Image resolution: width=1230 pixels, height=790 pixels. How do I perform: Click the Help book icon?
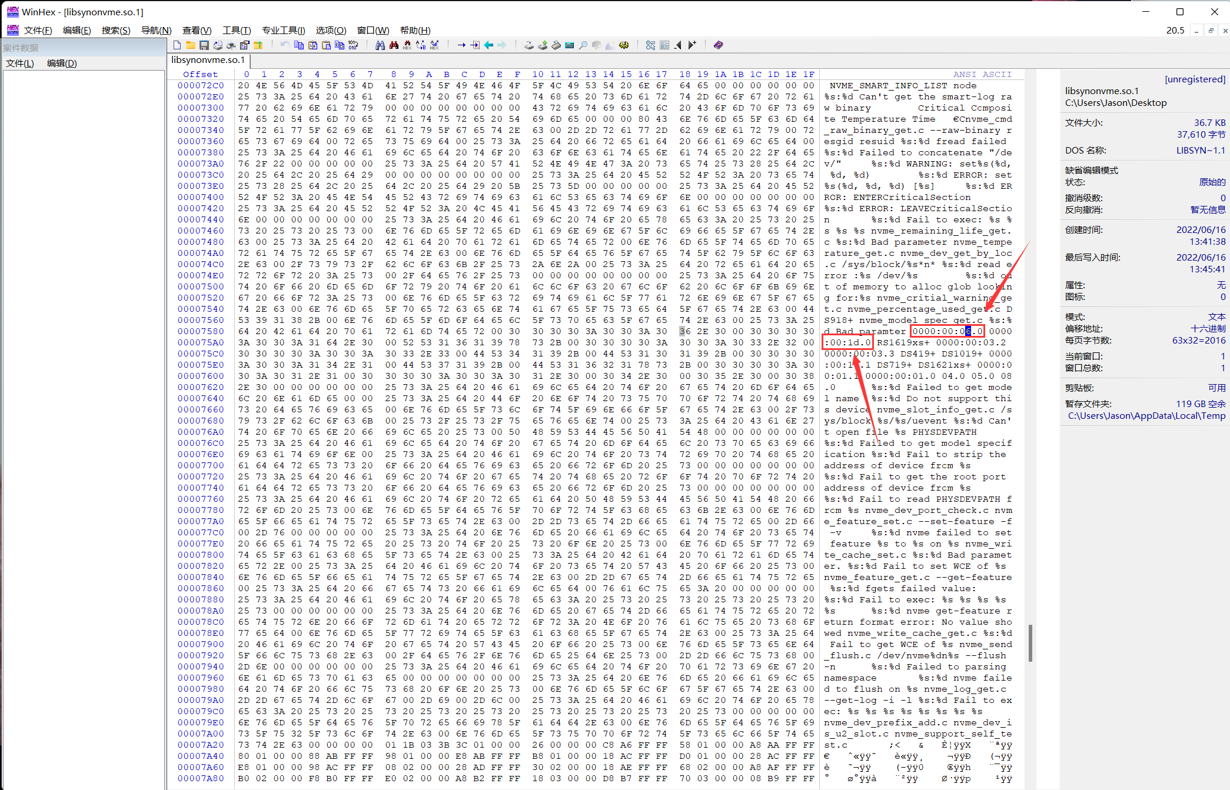(718, 45)
